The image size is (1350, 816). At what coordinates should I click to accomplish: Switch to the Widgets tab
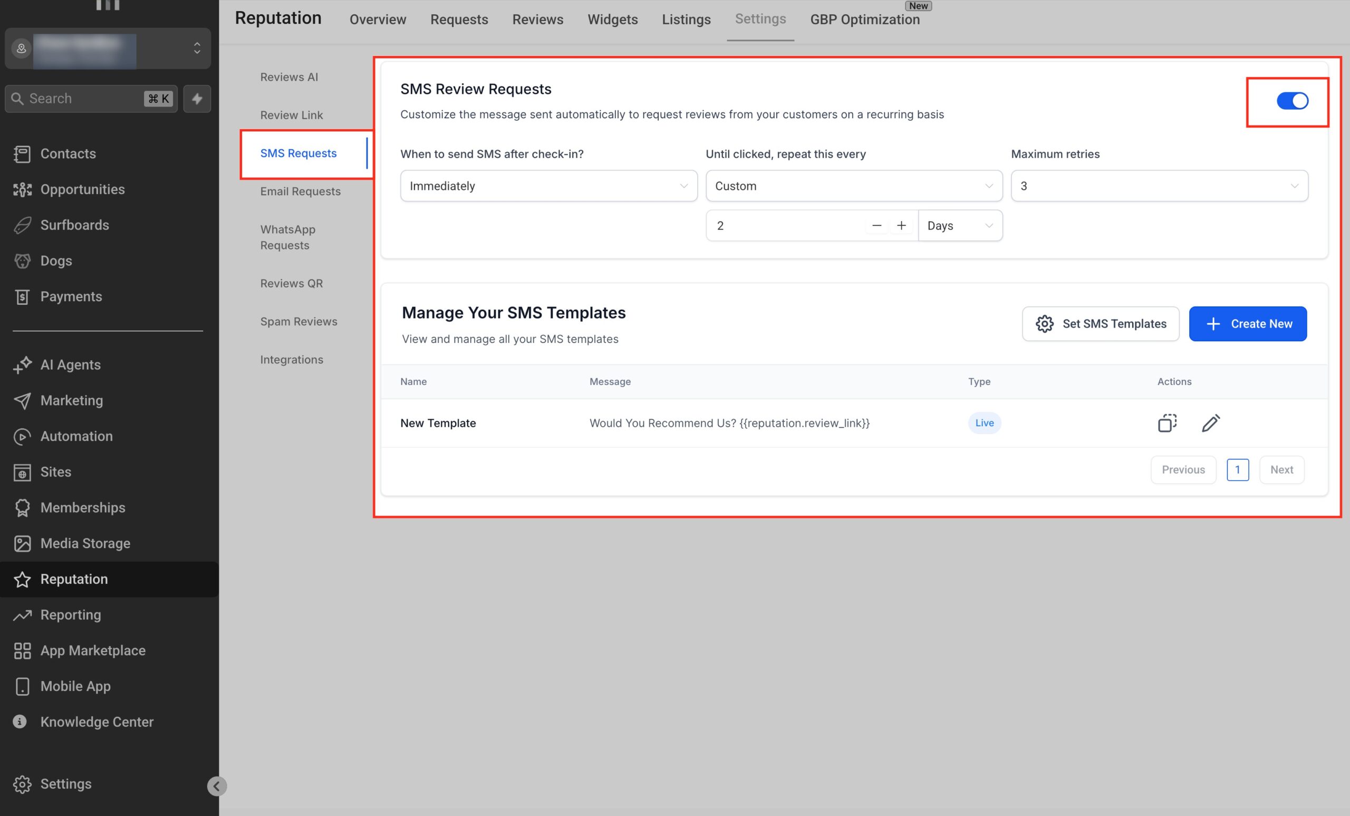[612, 20]
